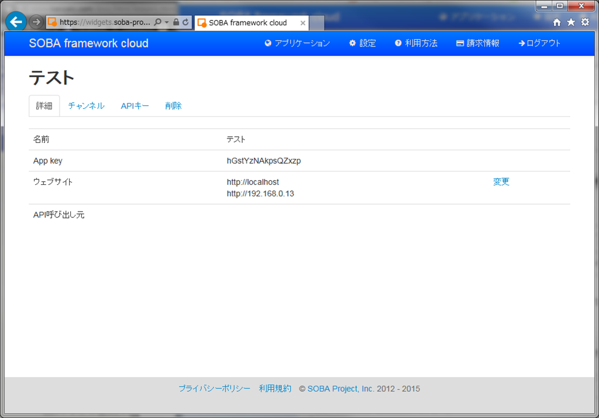599x418 pixels.
Task: Click the browser forward arrow button
Action: click(36, 22)
